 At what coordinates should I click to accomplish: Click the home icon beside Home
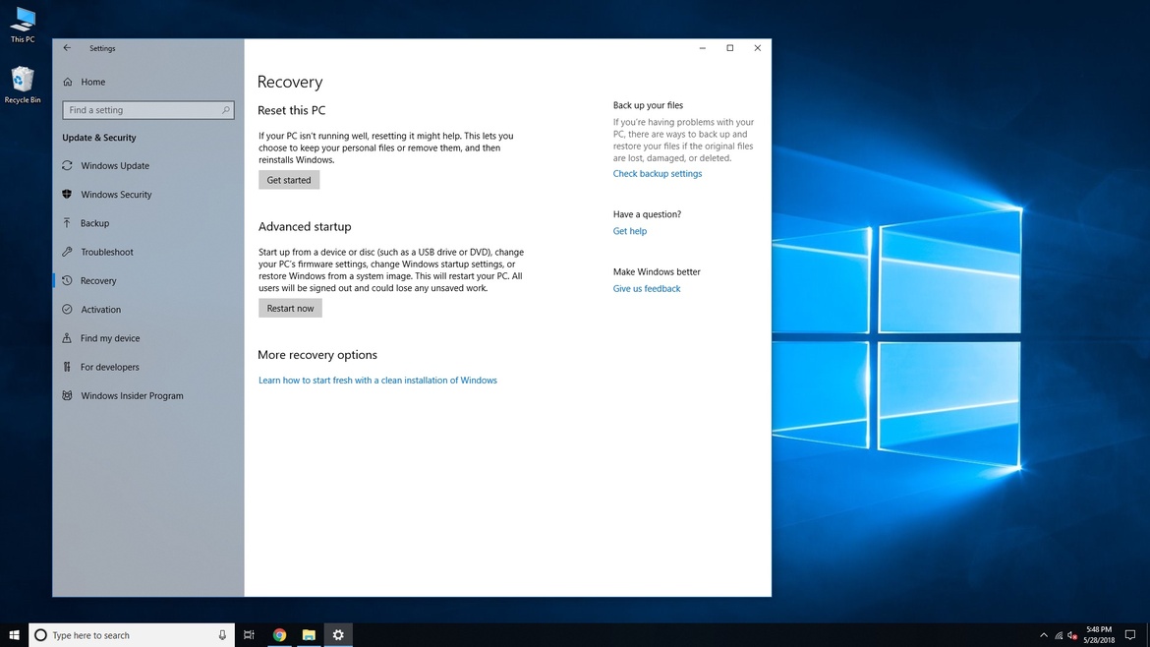tap(68, 82)
